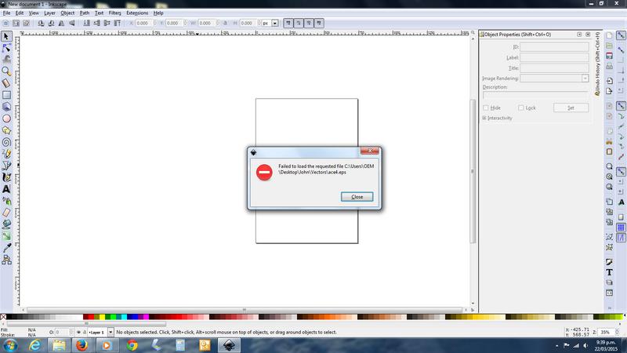Image resolution: width=627 pixels, height=353 pixels.
Task: Toggle snap to grids button
Action: coord(621,227)
